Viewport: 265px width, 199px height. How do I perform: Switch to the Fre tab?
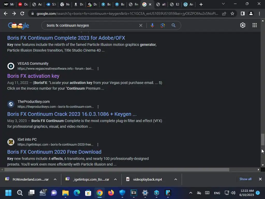(x=134, y=4)
